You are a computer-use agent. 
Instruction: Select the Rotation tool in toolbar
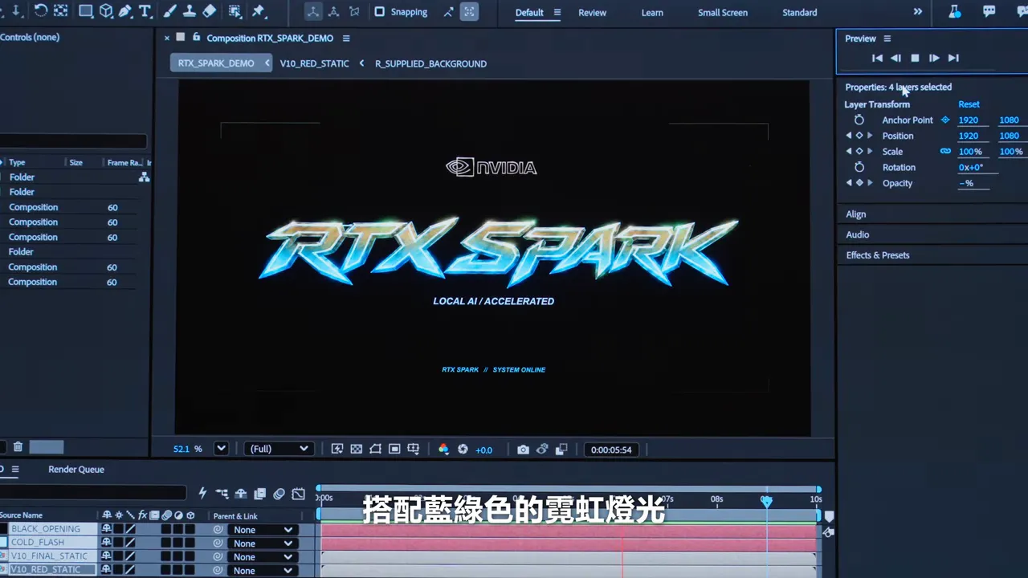[x=40, y=11]
